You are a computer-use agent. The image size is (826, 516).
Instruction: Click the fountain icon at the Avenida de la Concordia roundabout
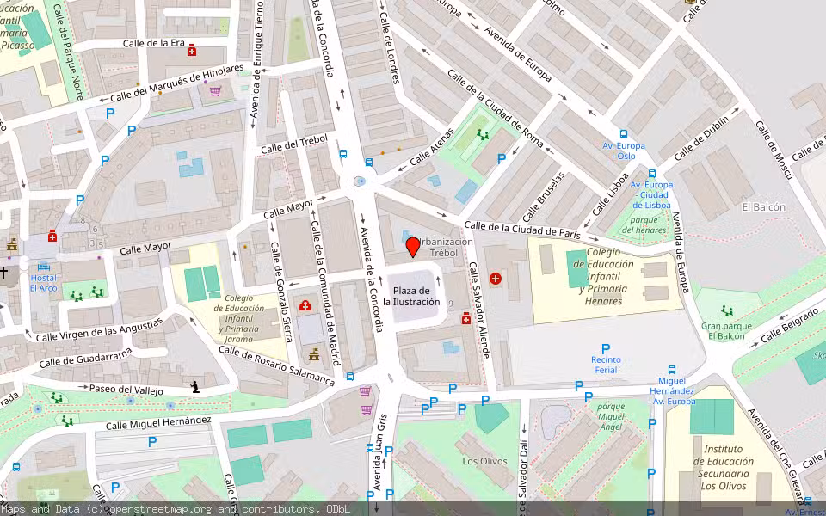361,181
